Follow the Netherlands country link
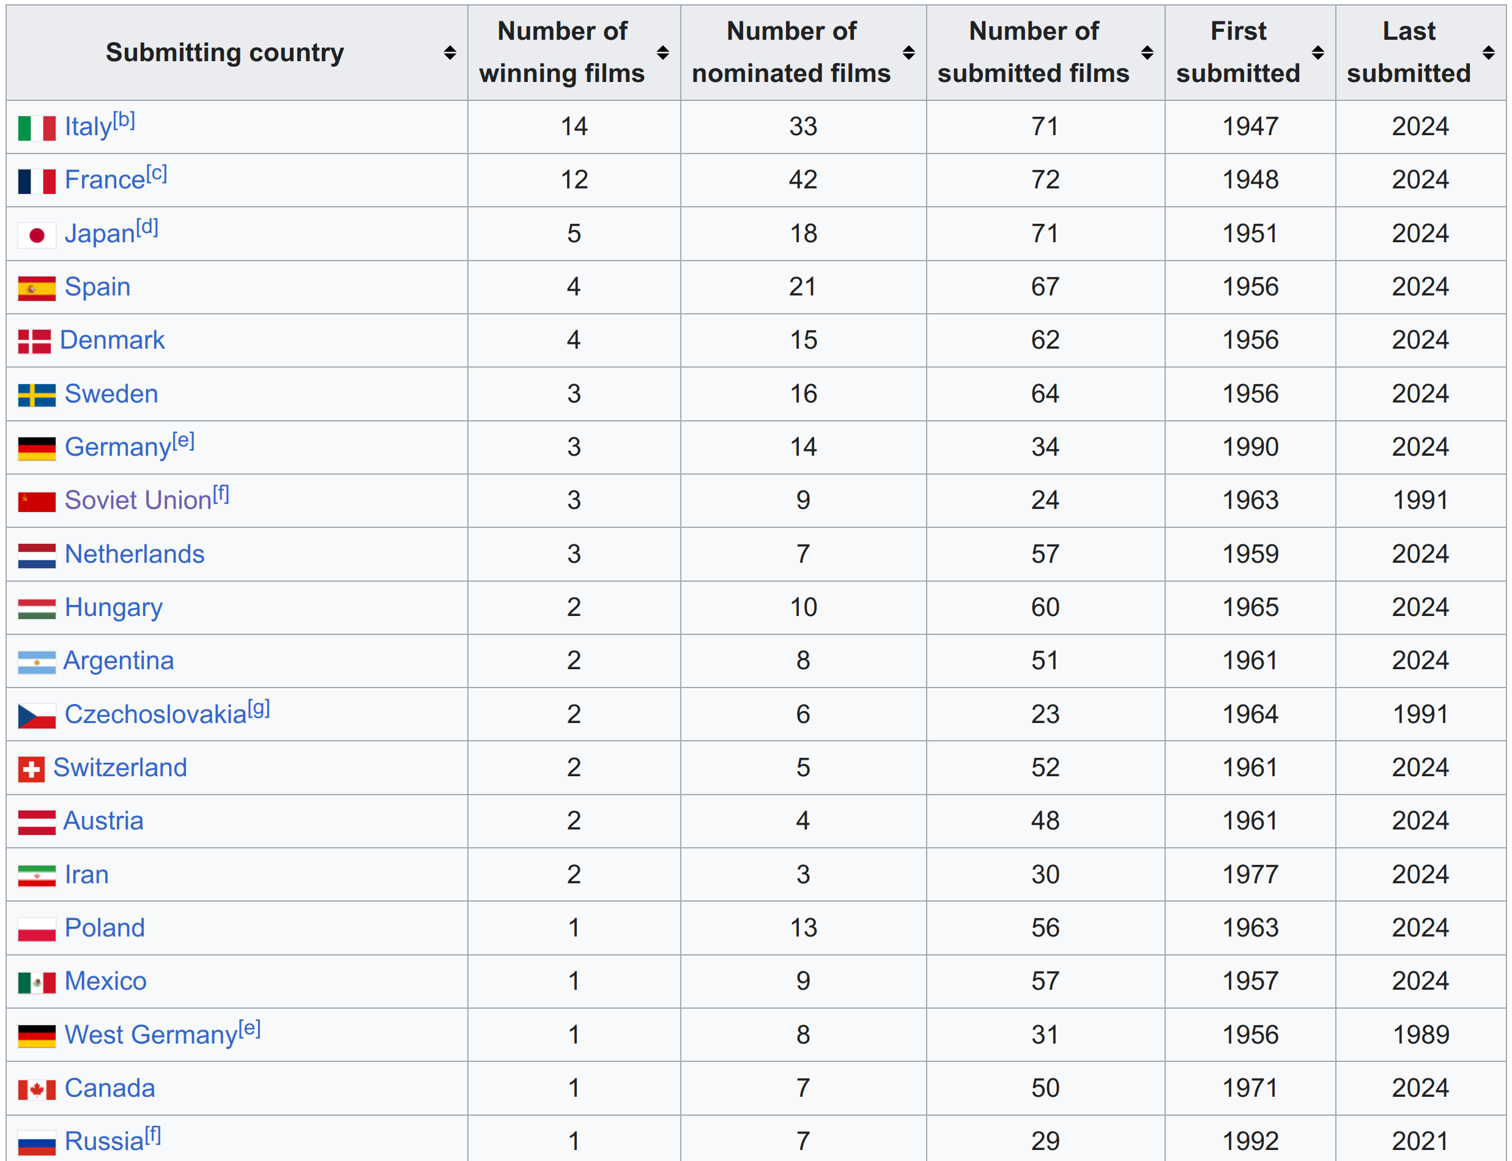Viewport: 1512px width, 1161px height. (134, 554)
